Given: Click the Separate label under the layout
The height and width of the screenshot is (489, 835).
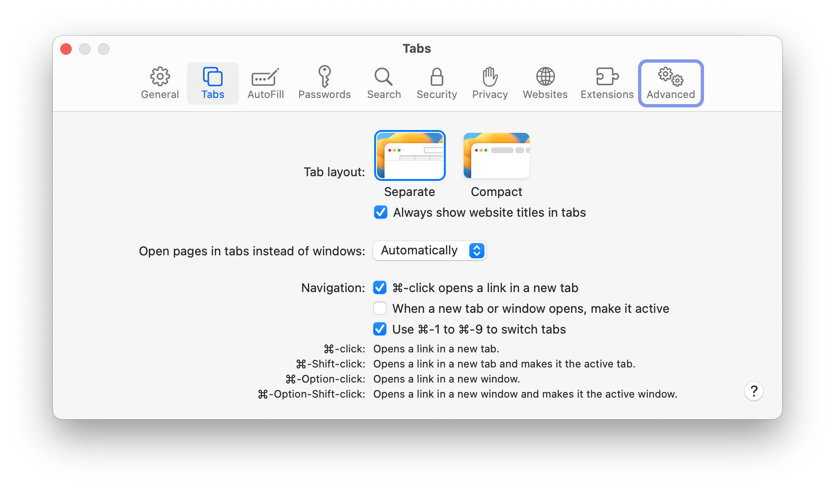Looking at the screenshot, I should (x=409, y=192).
